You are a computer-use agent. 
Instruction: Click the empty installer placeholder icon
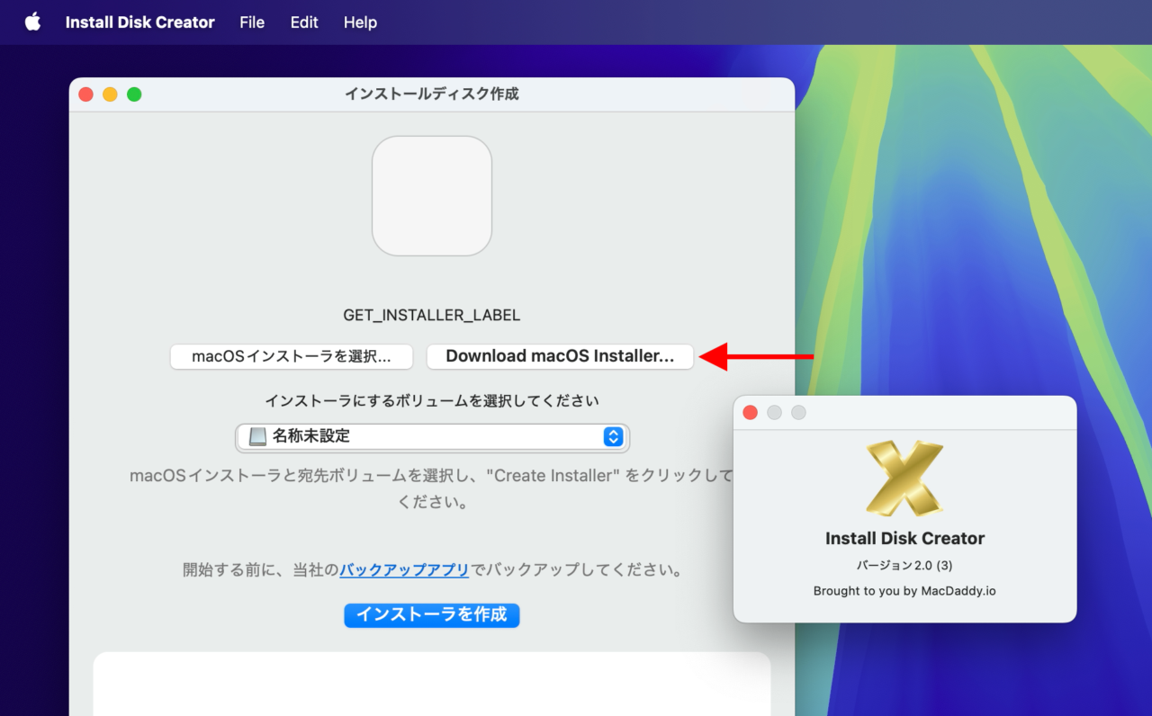click(x=432, y=195)
